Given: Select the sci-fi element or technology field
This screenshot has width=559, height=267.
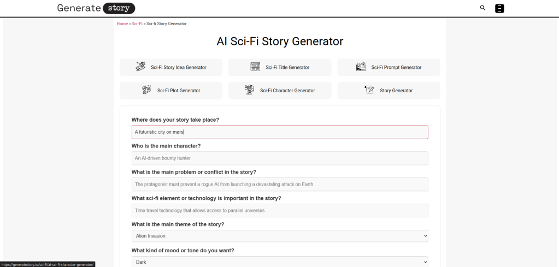Looking at the screenshot, I should (x=280, y=210).
